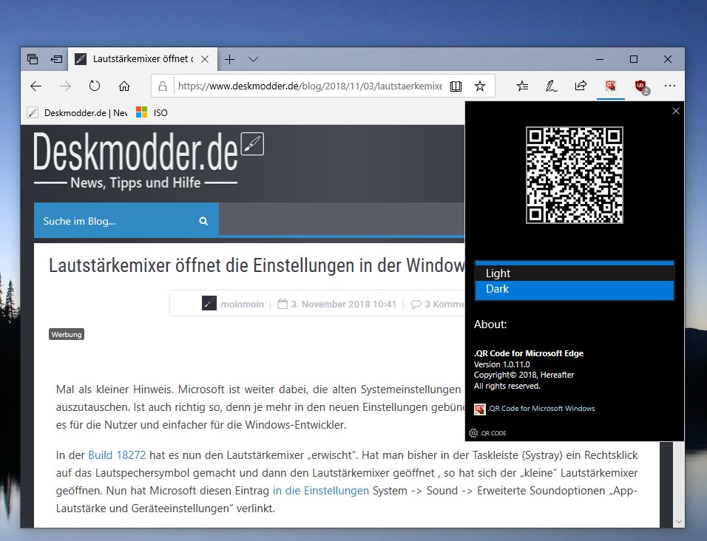
Task: Show tab previews chevron
Action: (253, 59)
